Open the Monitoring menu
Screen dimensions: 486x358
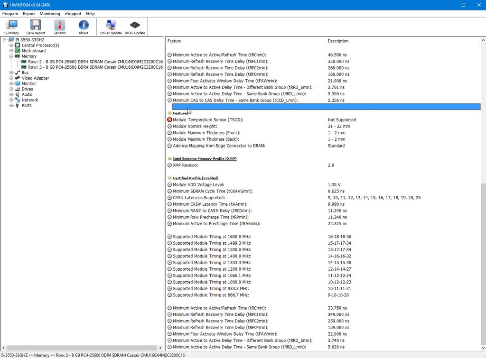pyautogui.click(x=50, y=14)
